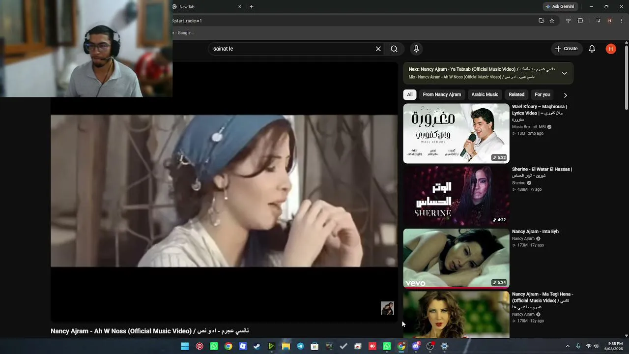Click the El Watar El Hassas thumbnail
629x354 pixels.
coord(456,196)
